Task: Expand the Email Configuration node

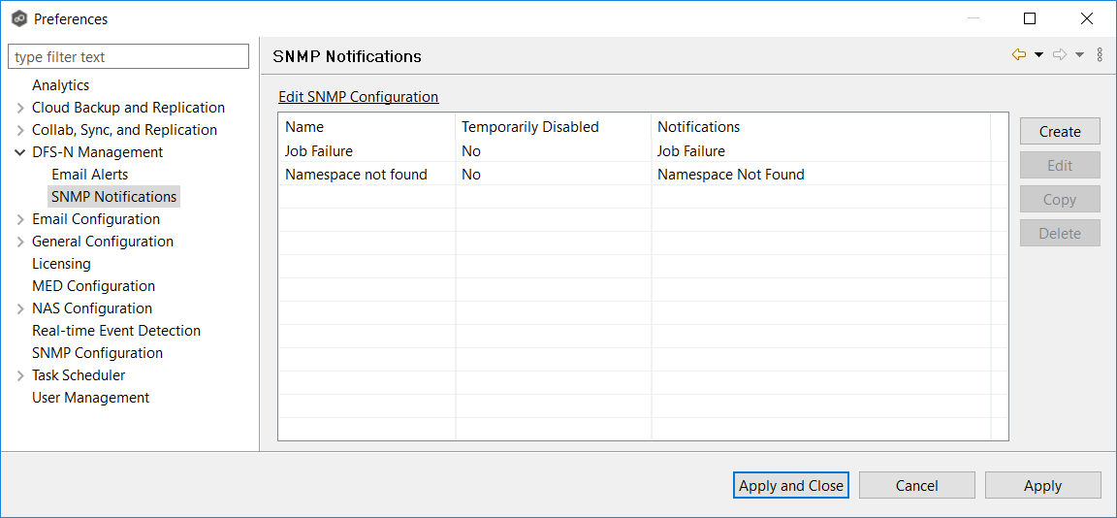Action: click(20, 219)
